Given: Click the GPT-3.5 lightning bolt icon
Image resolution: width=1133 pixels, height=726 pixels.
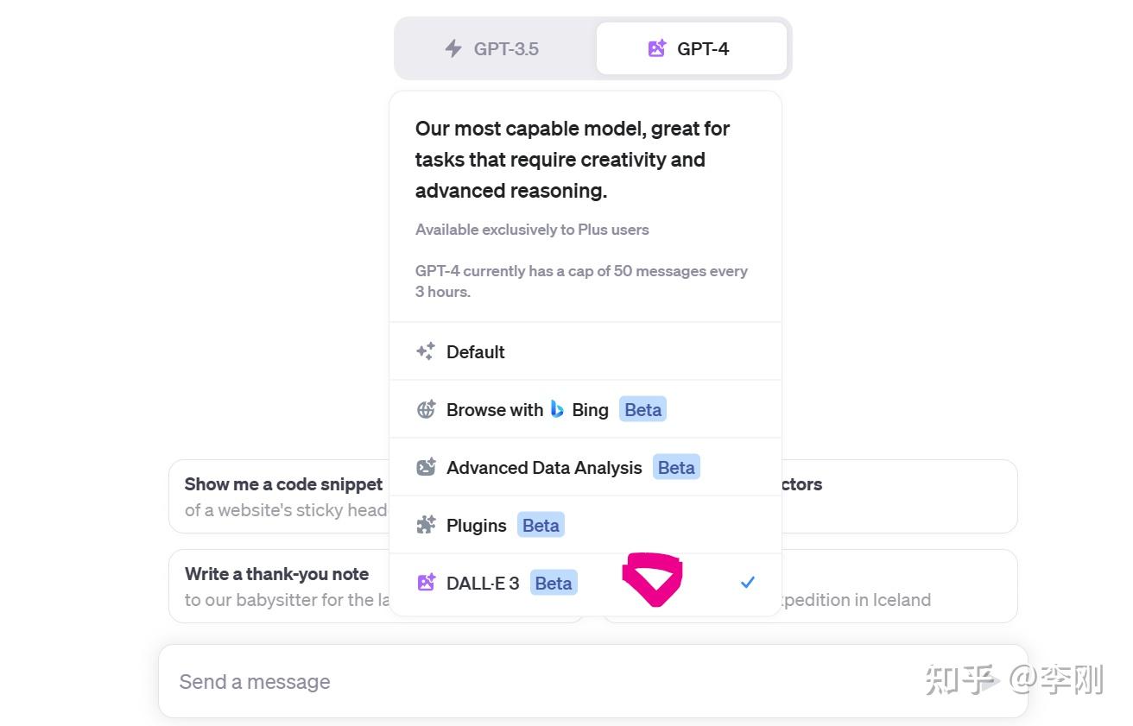Looking at the screenshot, I should coord(453,48).
